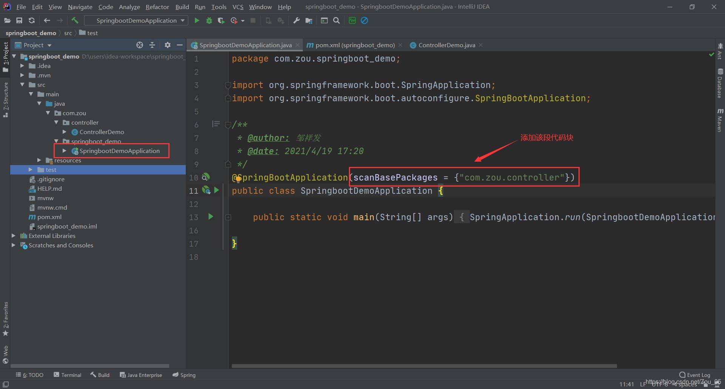Click the green Run button in toolbar
725x389 pixels.
197,20
